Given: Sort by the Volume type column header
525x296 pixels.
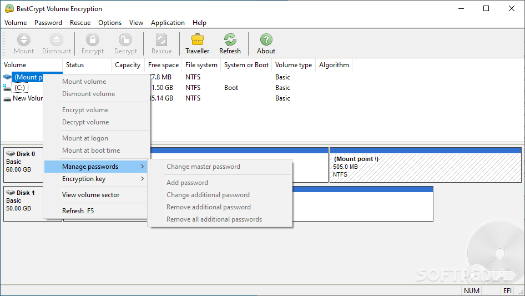Looking at the screenshot, I should (x=294, y=65).
